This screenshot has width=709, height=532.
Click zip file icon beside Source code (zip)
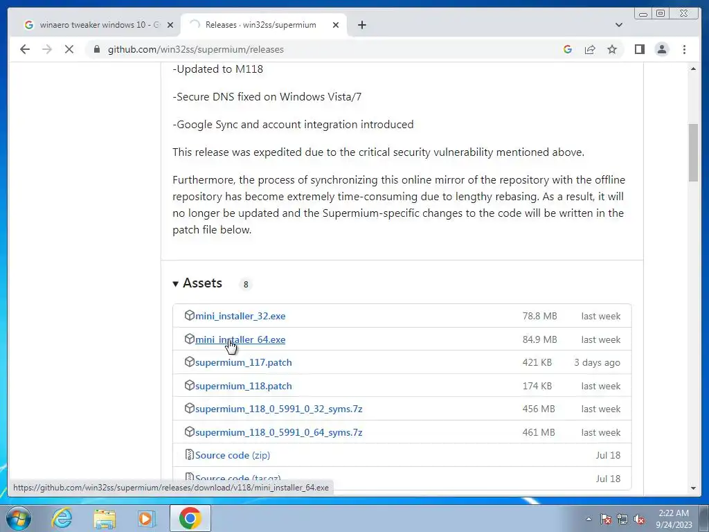pyautogui.click(x=190, y=454)
